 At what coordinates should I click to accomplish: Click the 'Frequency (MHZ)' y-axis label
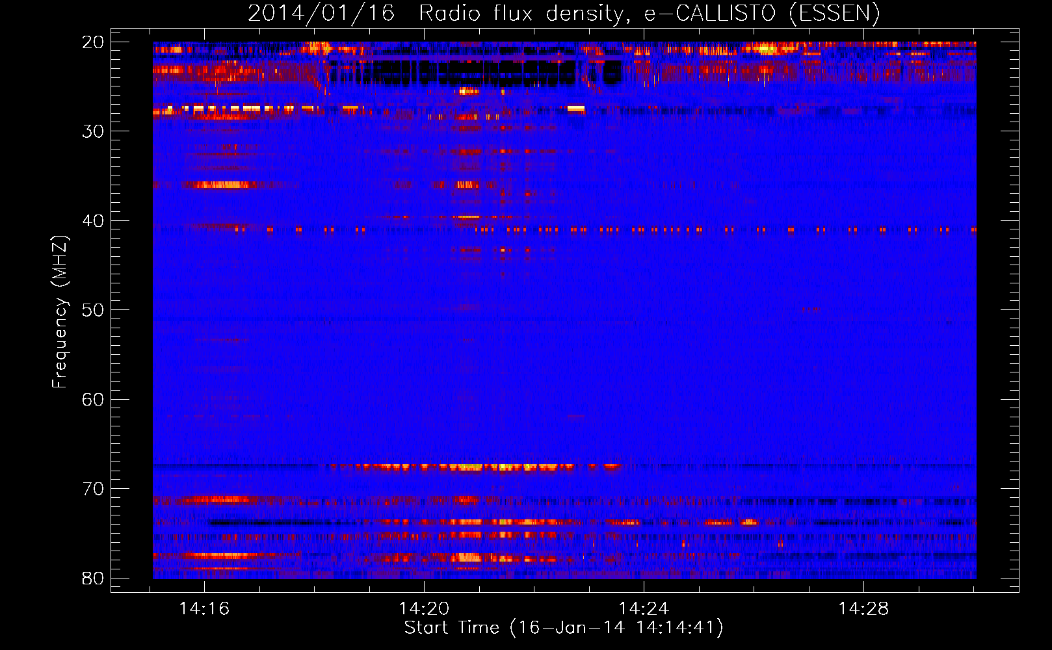point(60,312)
